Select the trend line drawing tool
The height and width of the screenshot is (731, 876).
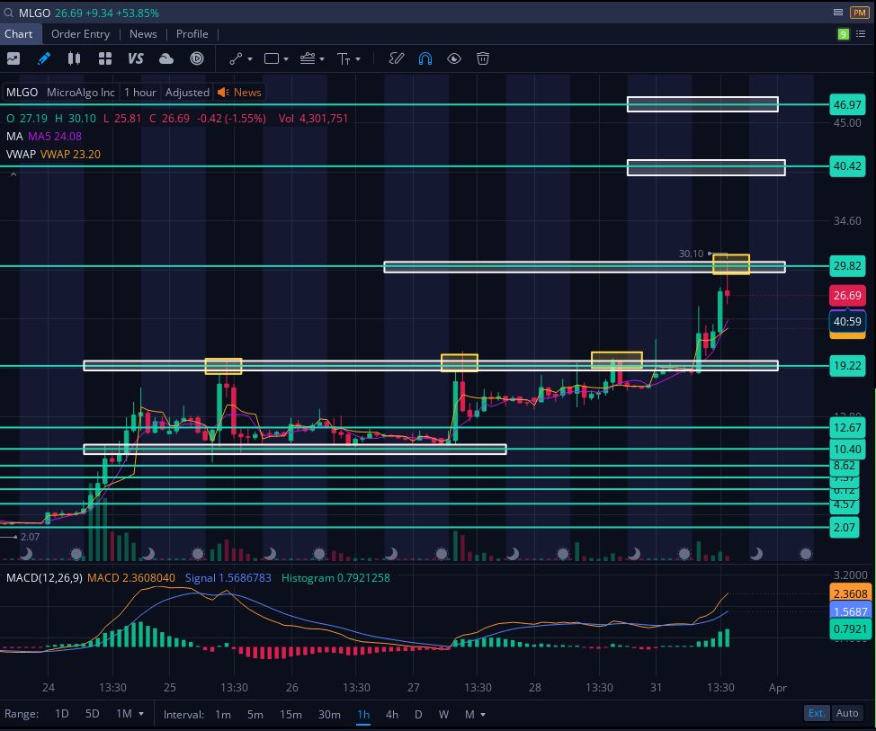click(236, 58)
